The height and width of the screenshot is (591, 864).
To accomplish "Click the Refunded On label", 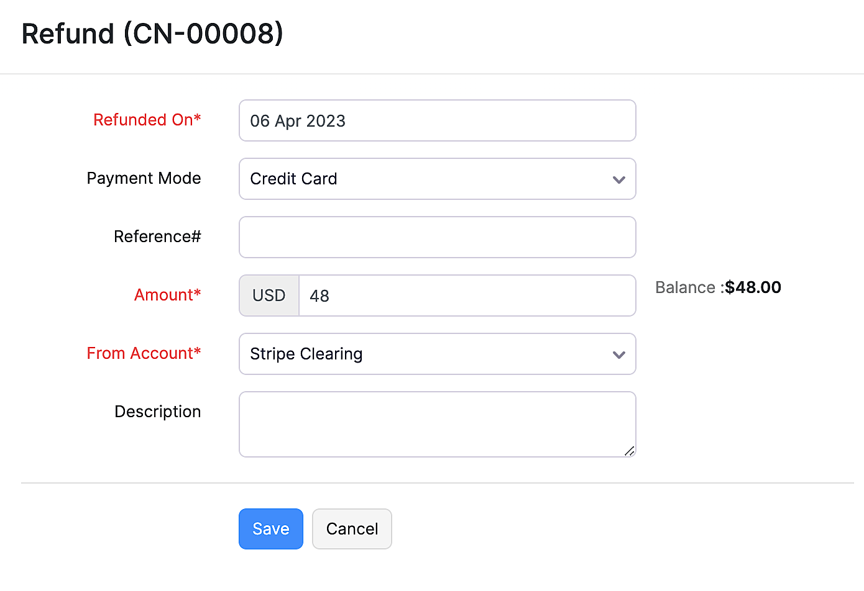I will click(x=147, y=120).
